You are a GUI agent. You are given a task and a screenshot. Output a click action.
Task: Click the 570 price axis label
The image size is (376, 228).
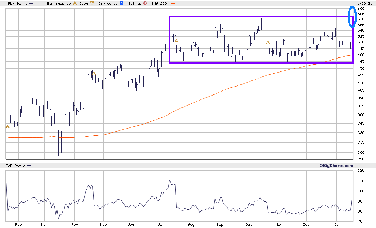[x=361, y=19]
